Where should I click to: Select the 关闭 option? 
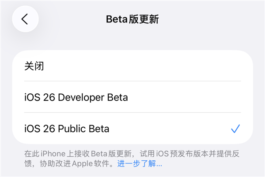click(132, 66)
